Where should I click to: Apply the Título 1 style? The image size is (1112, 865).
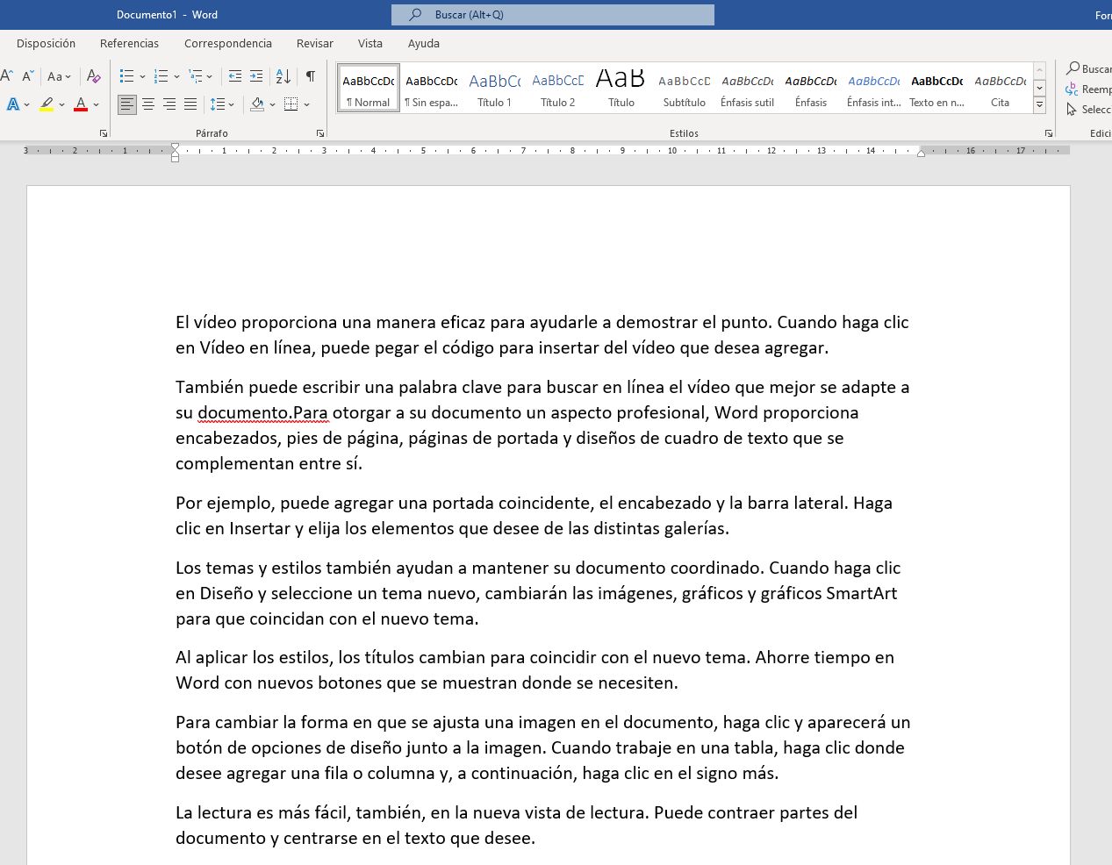494,88
